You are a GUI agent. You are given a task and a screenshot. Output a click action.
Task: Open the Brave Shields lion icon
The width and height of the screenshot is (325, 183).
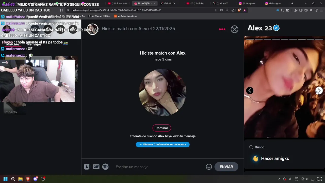click(239, 10)
